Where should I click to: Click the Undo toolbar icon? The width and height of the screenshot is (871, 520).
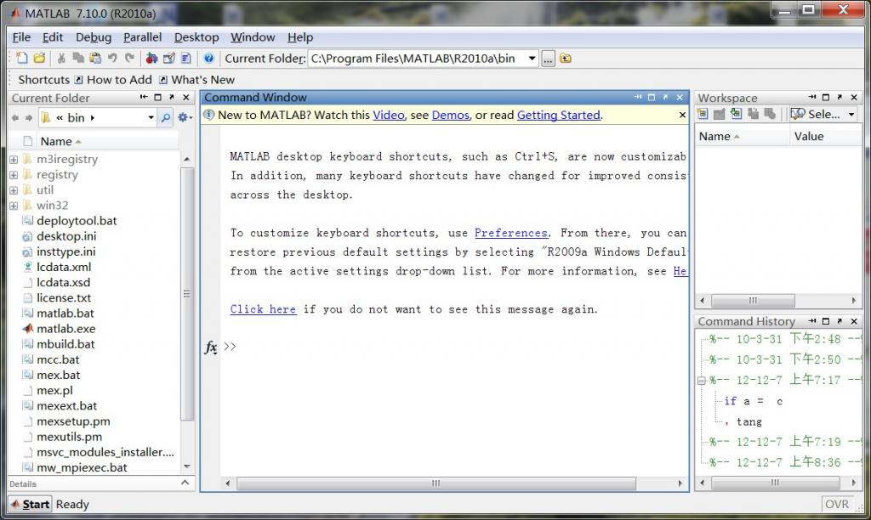tap(113, 59)
